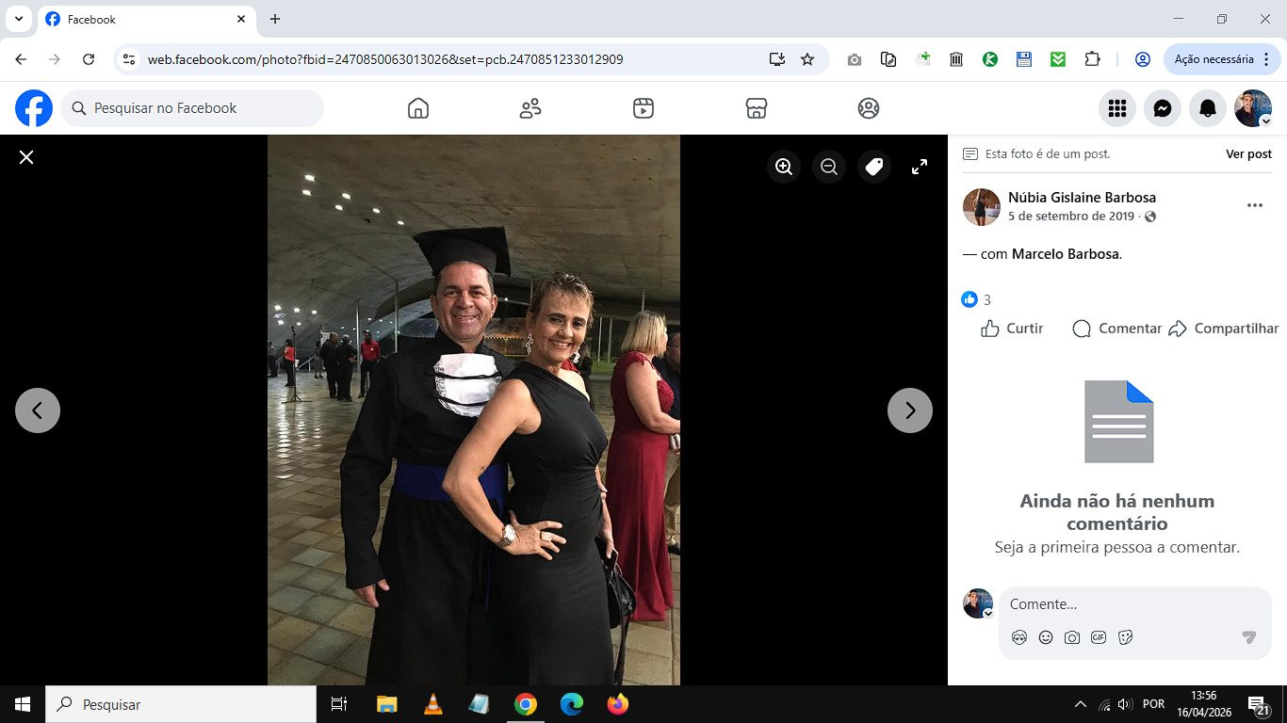Image resolution: width=1287 pixels, height=723 pixels.
Task: Open the notifications bell
Action: point(1208,109)
